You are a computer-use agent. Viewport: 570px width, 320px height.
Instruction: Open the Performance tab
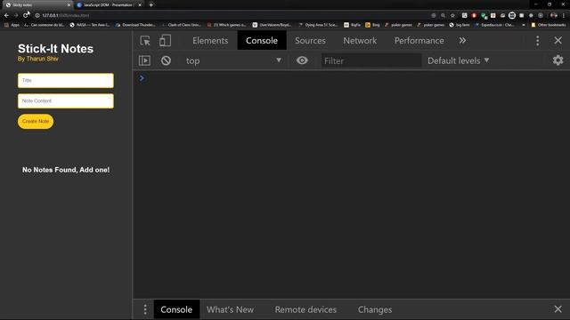click(x=419, y=41)
